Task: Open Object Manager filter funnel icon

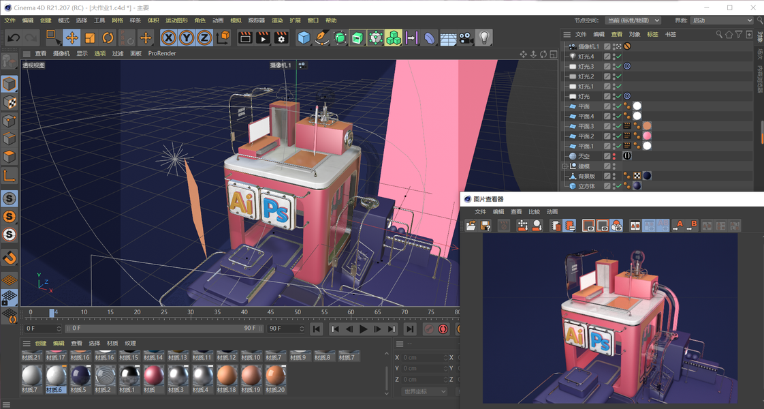Action: (x=739, y=34)
